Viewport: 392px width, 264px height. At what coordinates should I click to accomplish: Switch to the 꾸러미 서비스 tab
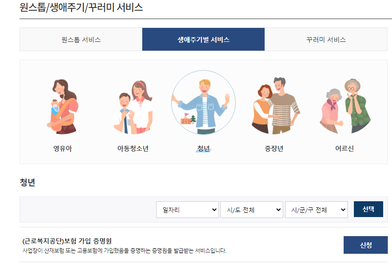[x=326, y=40]
